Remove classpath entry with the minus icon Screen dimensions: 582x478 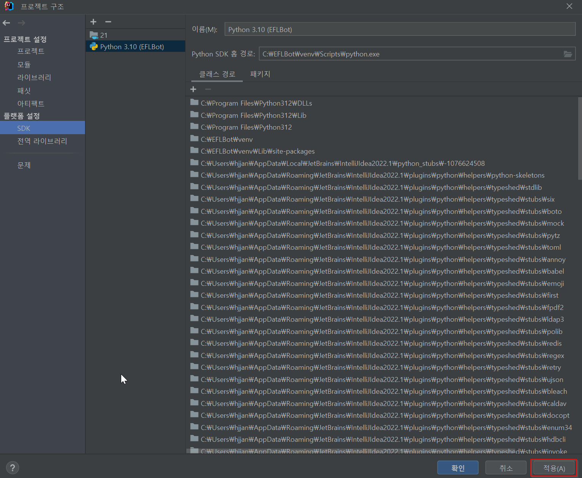208,89
